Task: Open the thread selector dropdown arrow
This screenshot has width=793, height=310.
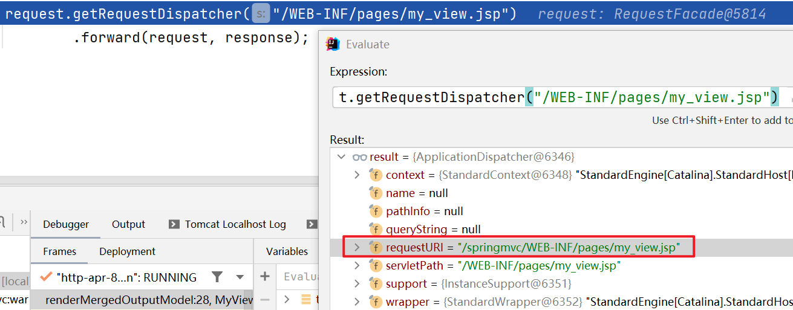Action: [x=240, y=277]
